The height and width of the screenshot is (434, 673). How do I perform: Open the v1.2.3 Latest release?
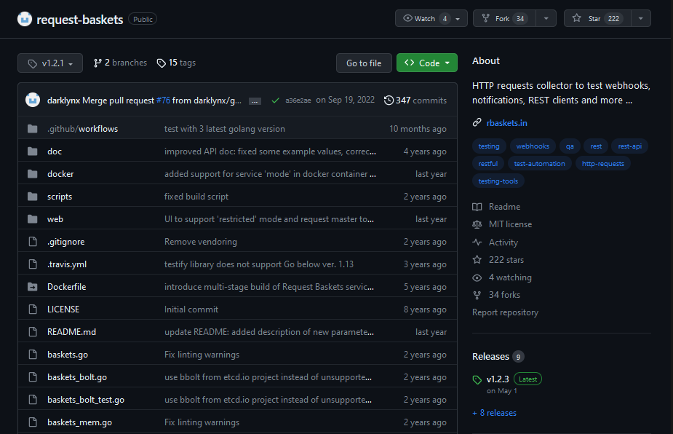point(507,379)
